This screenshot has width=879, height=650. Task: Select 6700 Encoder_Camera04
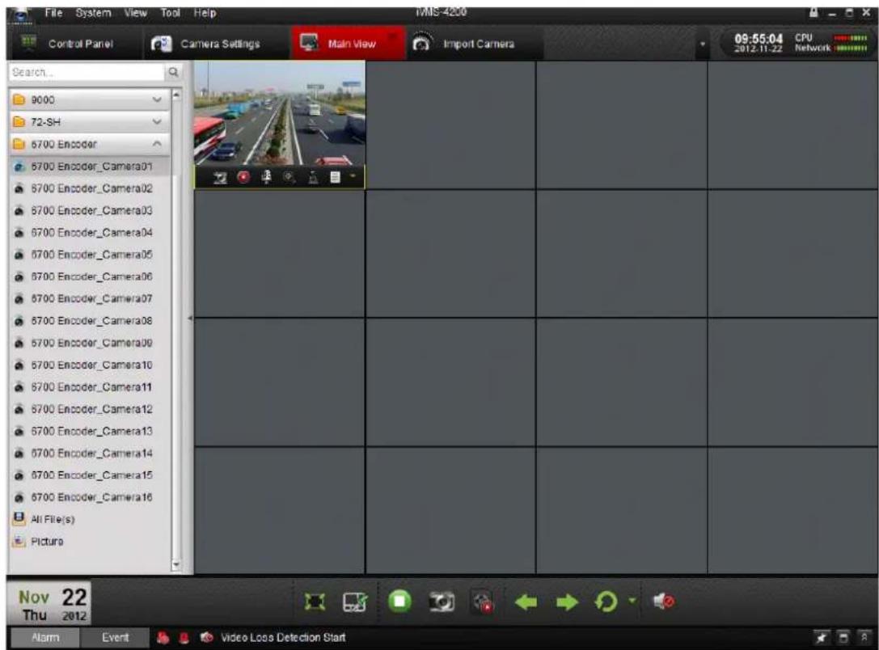click(x=90, y=233)
